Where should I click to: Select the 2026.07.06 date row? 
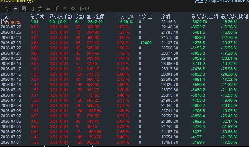pos(11,122)
